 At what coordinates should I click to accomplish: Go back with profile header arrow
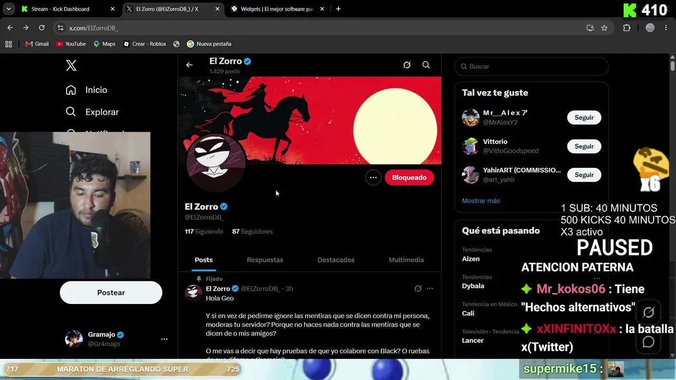coord(189,65)
